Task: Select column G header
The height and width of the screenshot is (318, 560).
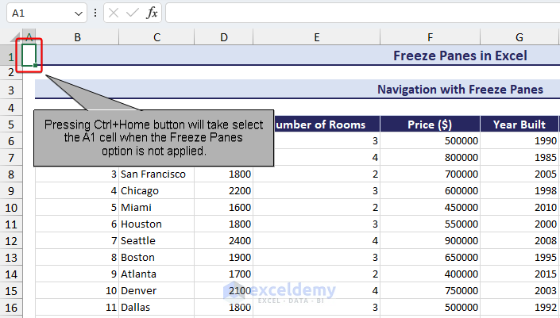Action: click(519, 38)
